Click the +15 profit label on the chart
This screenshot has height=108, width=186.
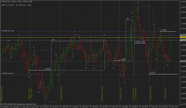point(53,40)
